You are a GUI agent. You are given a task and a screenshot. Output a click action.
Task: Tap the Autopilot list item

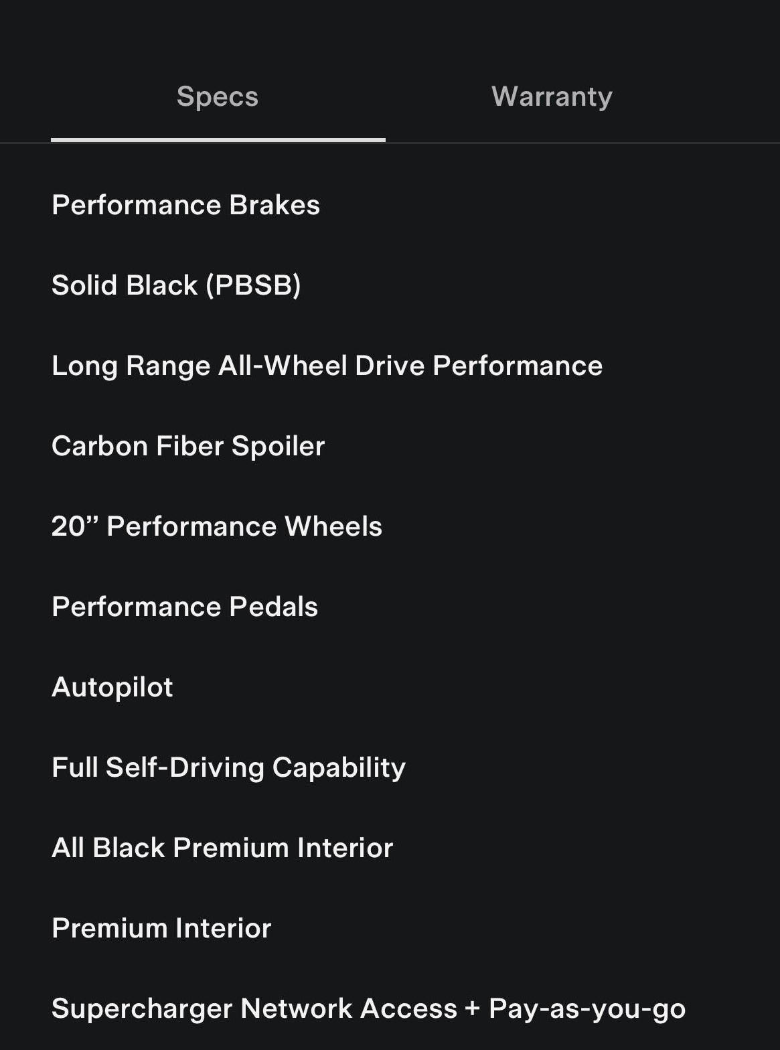[x=112, y=687]
